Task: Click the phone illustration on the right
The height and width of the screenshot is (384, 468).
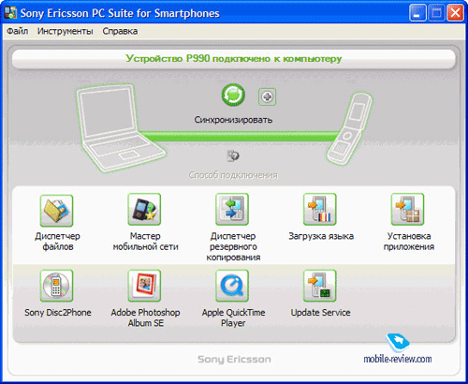Action: [x=349, y=128]
